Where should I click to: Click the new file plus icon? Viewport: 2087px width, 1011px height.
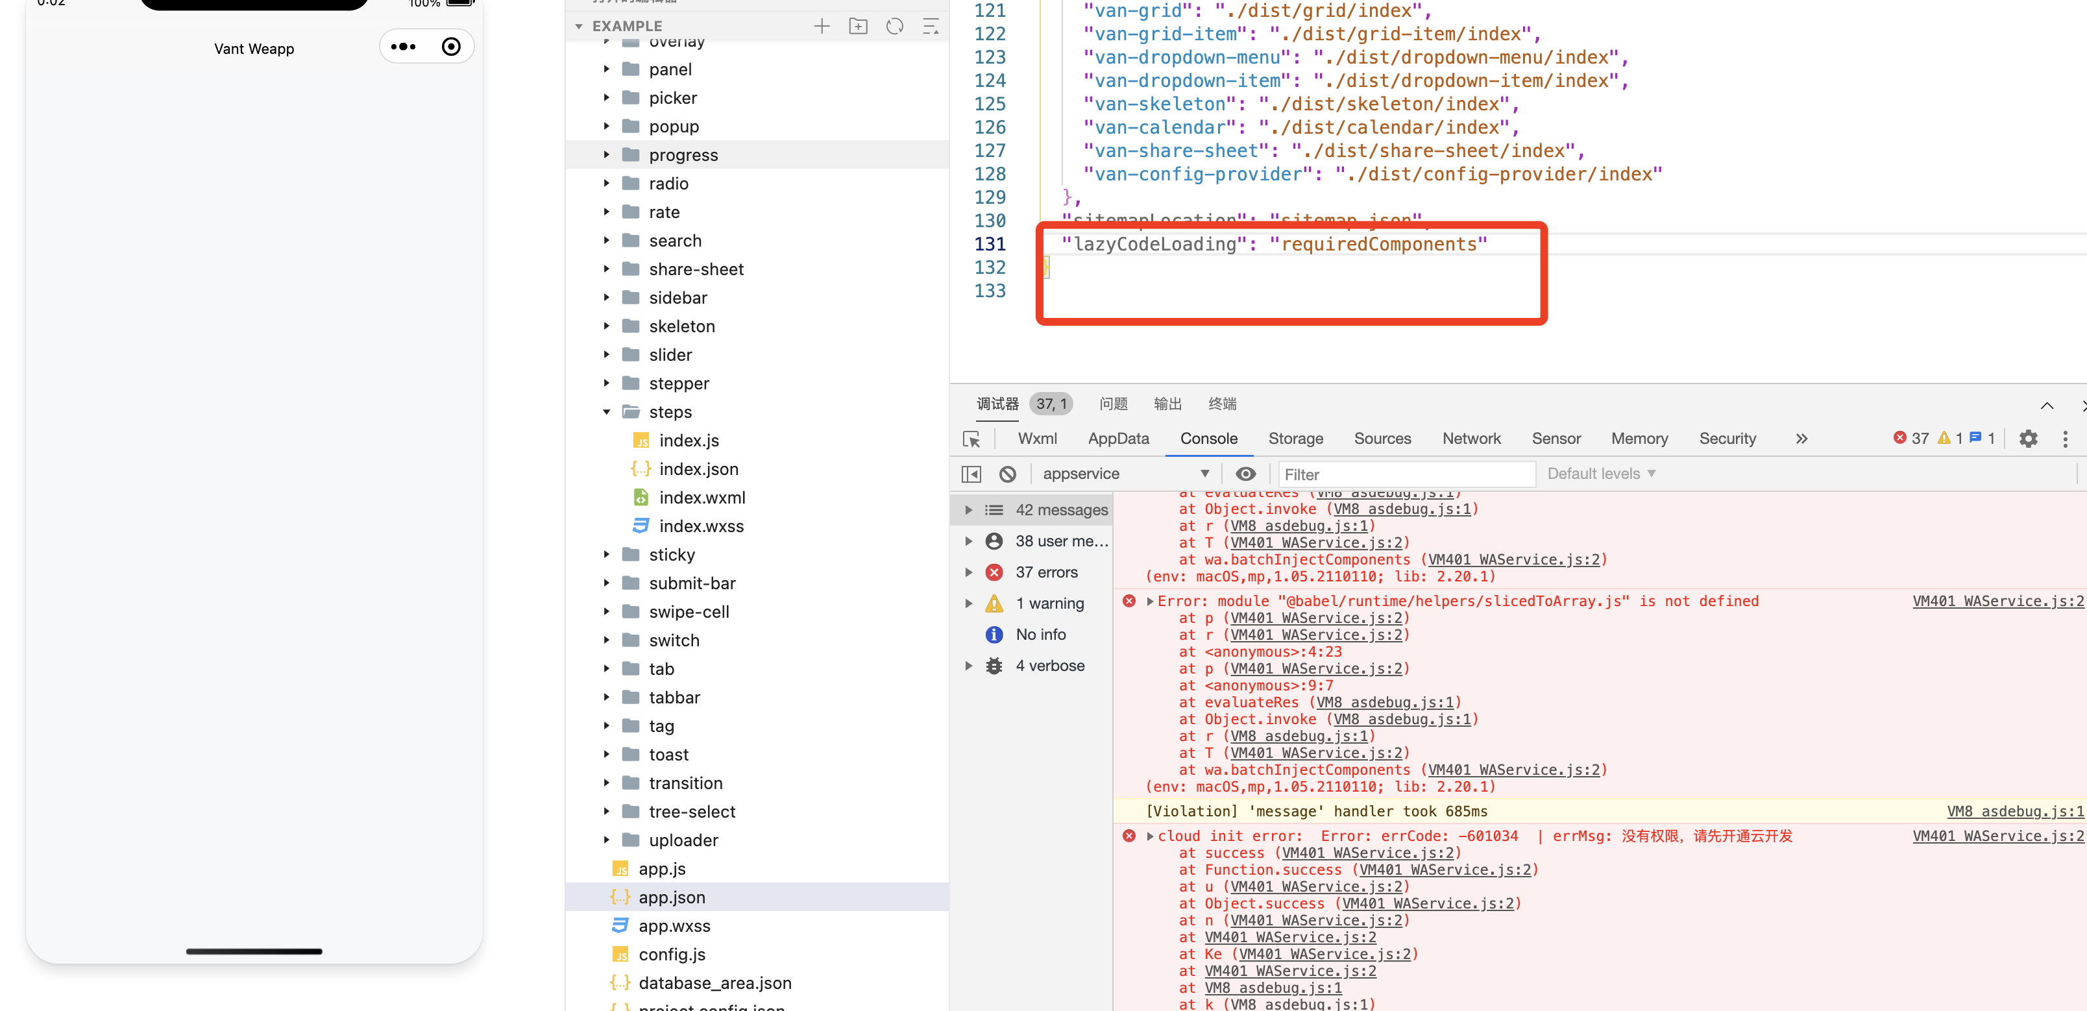tap(822, 26)
